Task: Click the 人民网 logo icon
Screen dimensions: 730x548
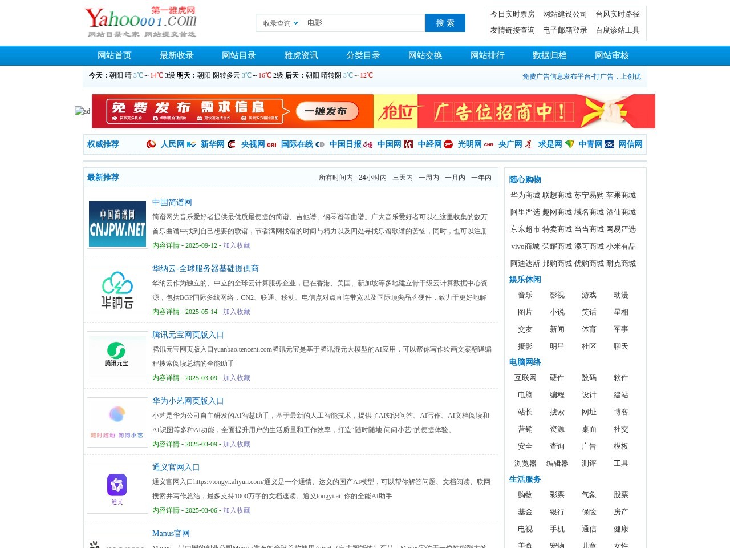Action: pos(151,144)
